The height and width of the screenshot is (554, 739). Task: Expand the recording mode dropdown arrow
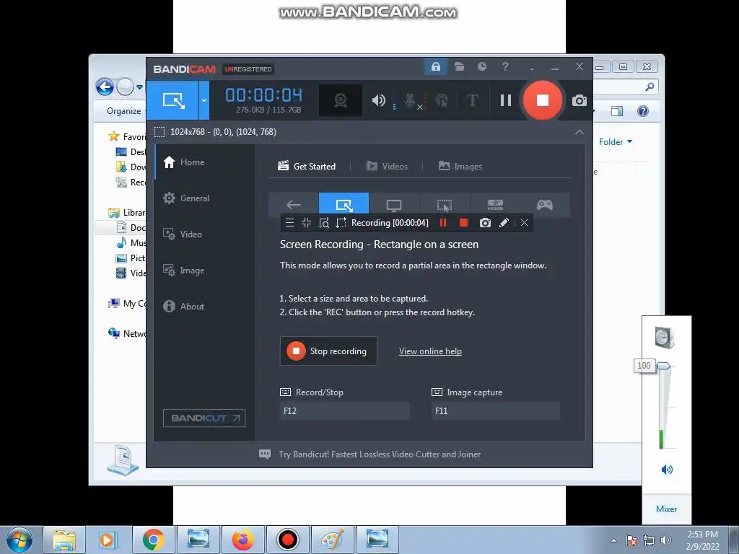click(204, 100)
